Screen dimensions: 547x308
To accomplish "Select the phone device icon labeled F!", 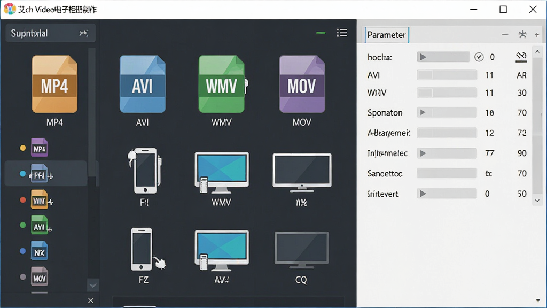I will click(145, 171).
